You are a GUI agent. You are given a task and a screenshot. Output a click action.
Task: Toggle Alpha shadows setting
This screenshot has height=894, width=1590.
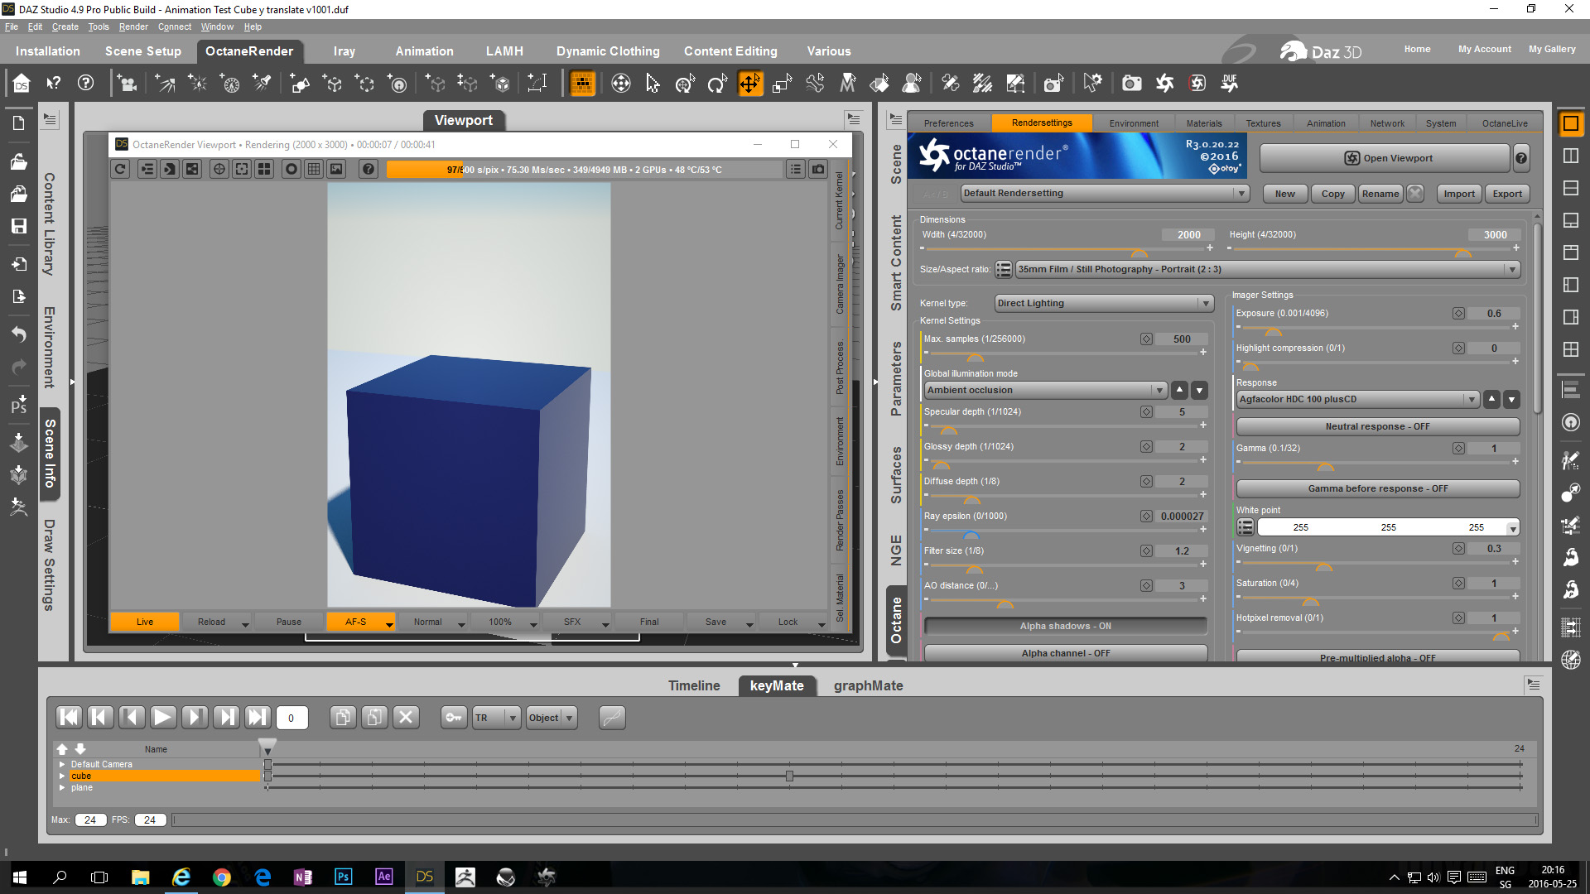(1065, 626)
